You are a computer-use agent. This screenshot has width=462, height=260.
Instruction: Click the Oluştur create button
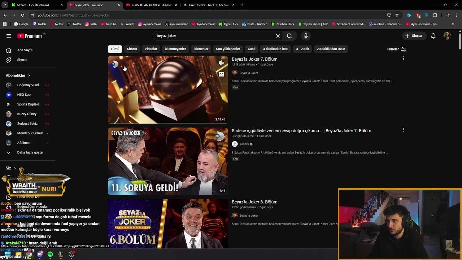(414, 36)
